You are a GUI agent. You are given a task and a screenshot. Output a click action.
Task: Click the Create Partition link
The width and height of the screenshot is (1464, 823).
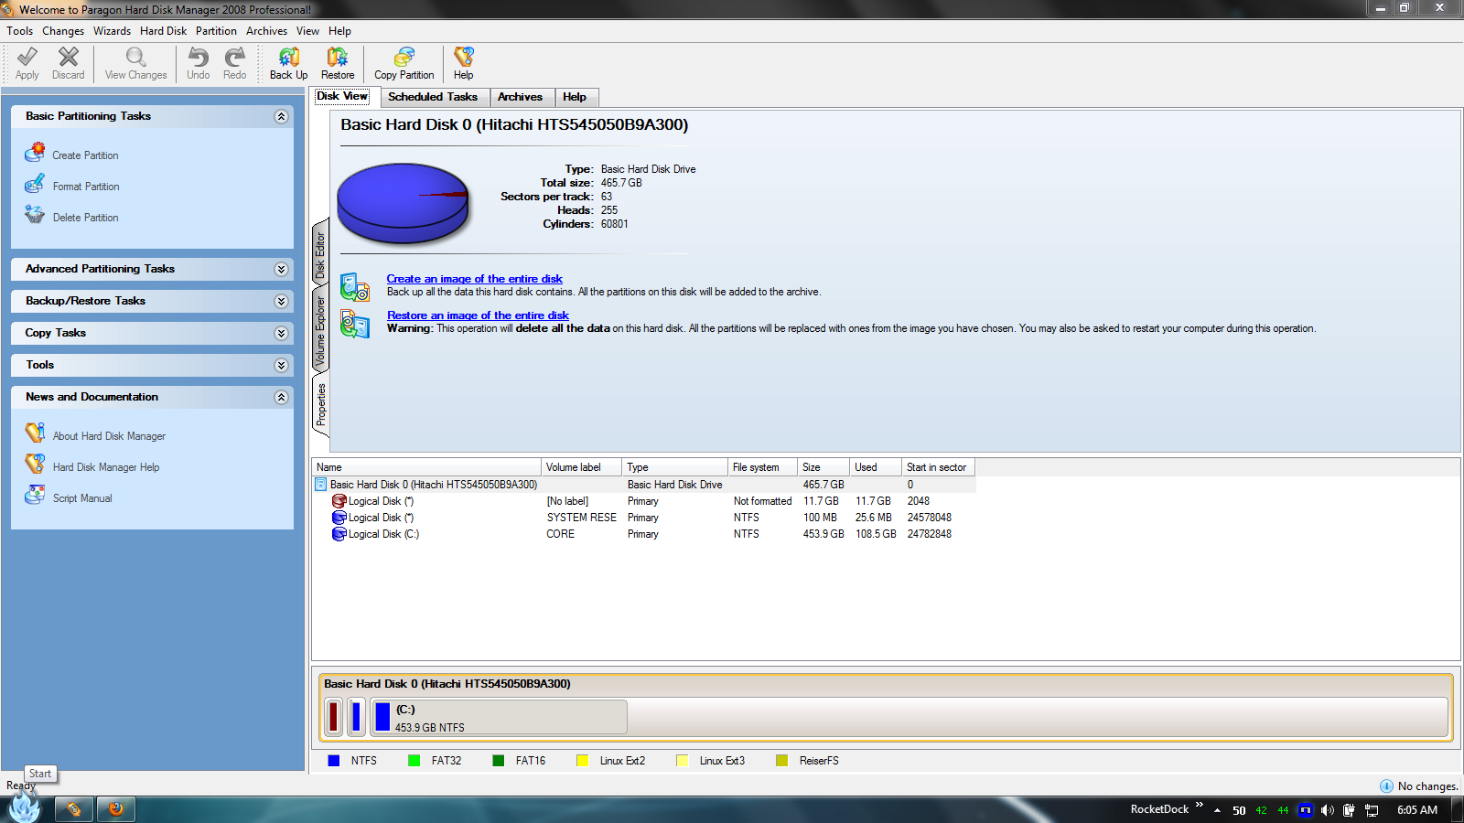[x=85, y=155]
